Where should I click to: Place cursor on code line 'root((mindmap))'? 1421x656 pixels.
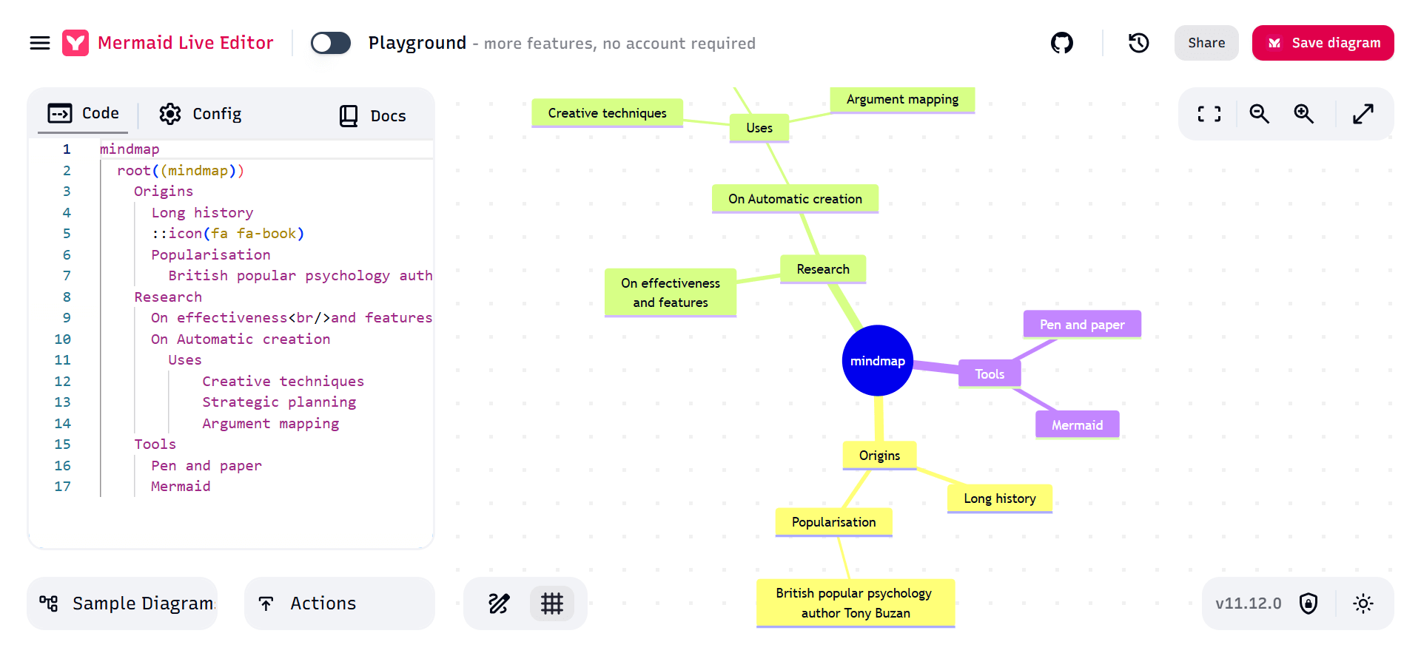coord(181,171)
